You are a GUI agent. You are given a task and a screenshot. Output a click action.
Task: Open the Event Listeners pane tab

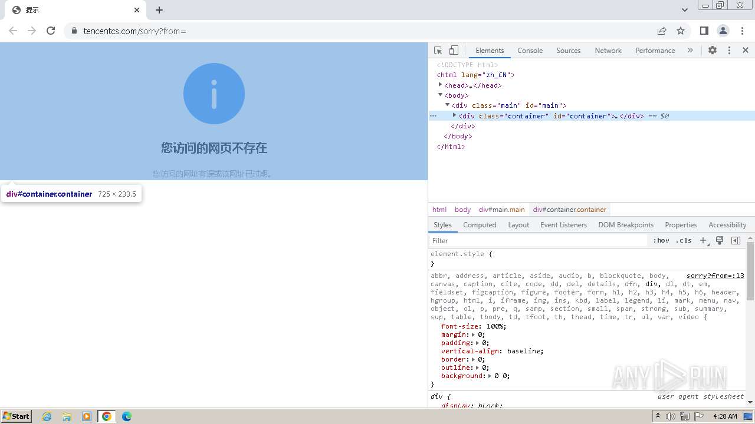click(563, 225)
